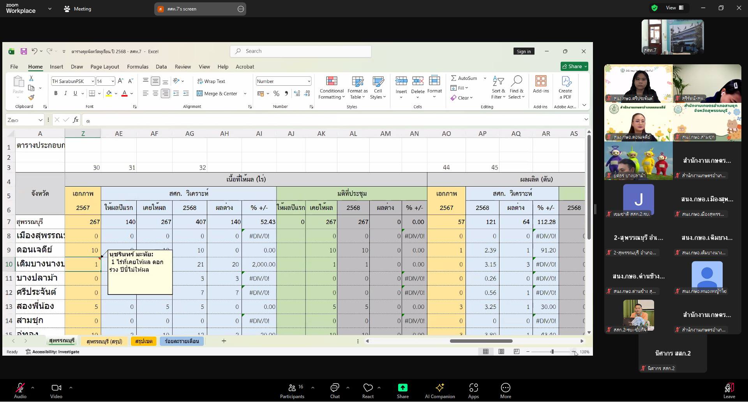Click the Excel zoom level slider

click(x=552, y=352)
